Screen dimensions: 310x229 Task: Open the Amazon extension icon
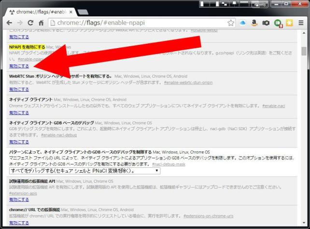[254, 23]
